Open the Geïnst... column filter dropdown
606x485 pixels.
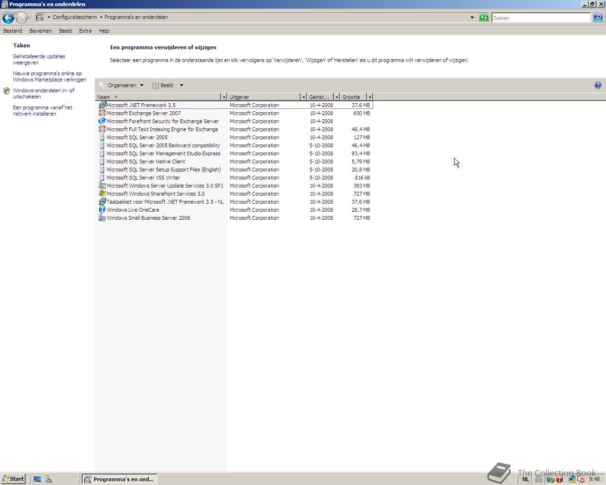pyautogui.click(x=337, y=97)
